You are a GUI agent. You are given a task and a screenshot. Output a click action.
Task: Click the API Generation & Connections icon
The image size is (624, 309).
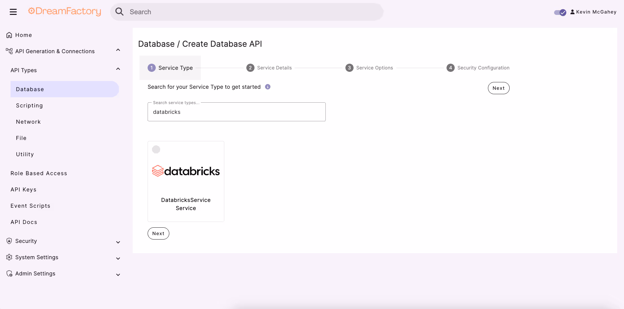click(9, 51)
